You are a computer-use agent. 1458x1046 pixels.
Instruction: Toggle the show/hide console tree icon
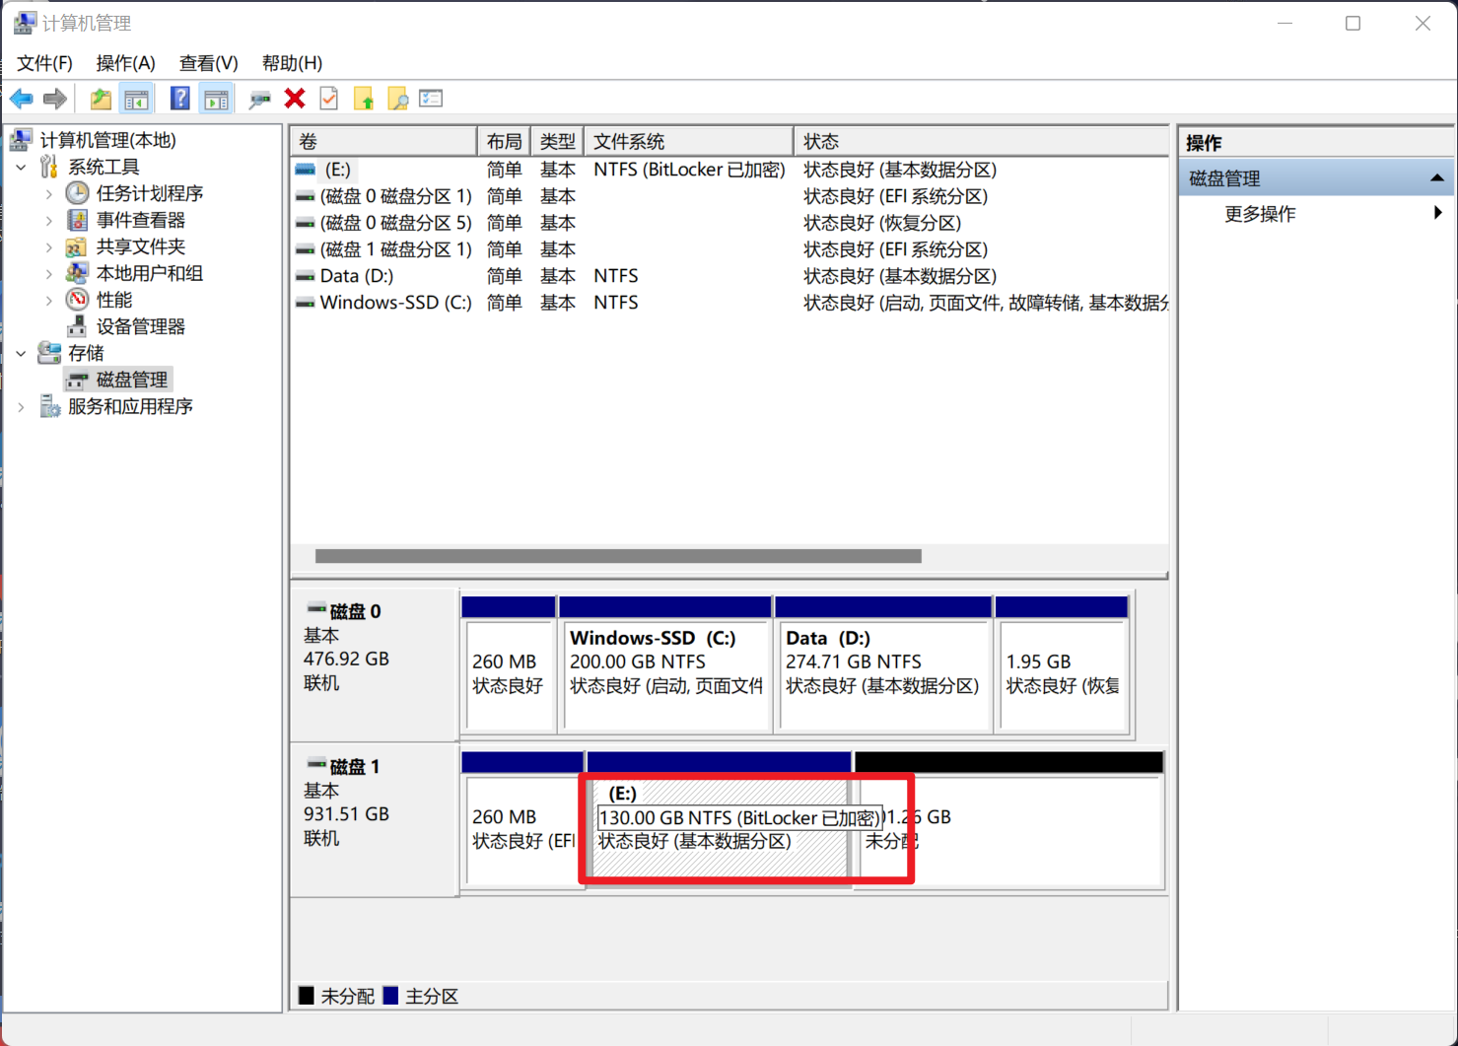point(136,99)
